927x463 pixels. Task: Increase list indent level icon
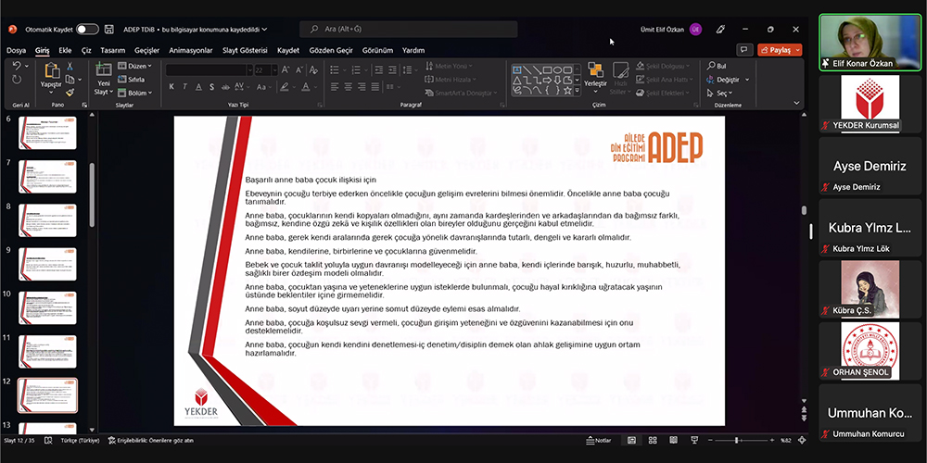point(392,69)
